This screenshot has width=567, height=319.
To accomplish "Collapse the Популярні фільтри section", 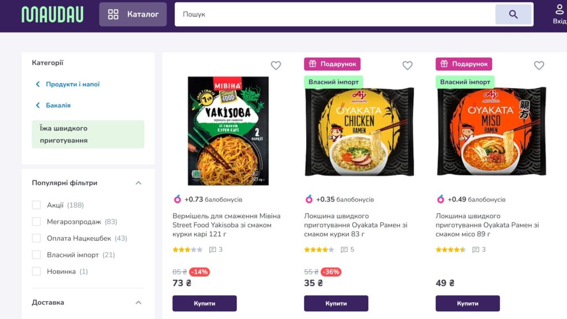I will 138,183.
